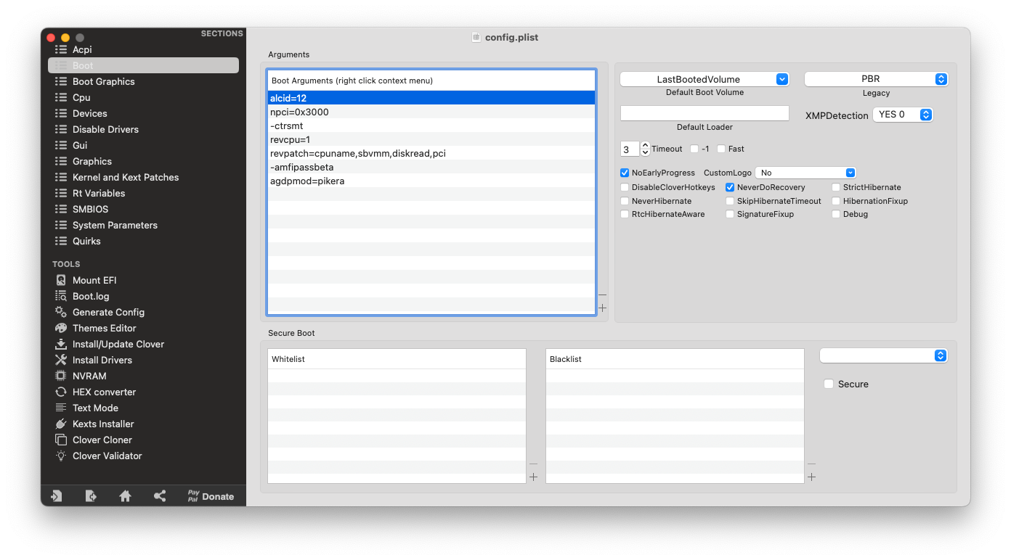
Task: Click the config.plist document icon in title
Action: 476,37
